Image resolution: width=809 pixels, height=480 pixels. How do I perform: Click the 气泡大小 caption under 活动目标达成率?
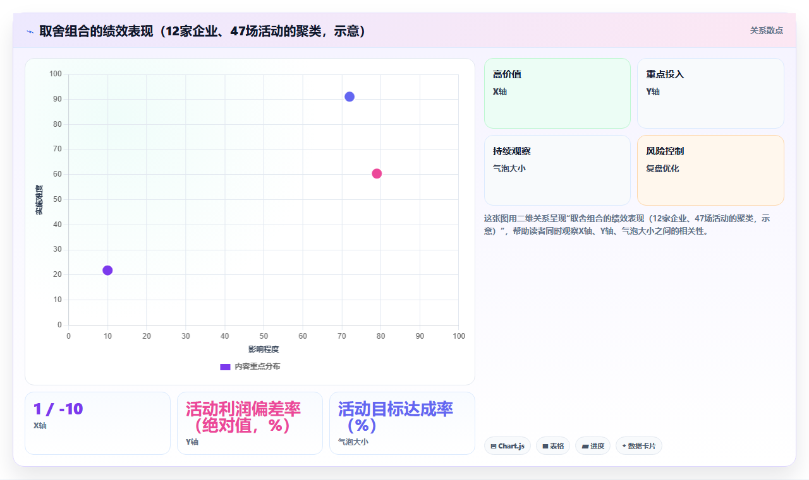click(x=353, y=442)
